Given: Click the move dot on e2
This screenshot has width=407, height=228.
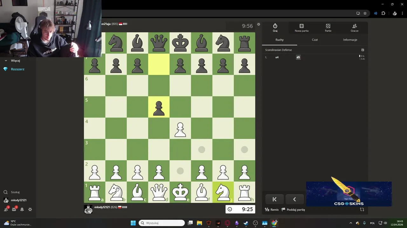Looking at the screenshot, I should 180,171.
